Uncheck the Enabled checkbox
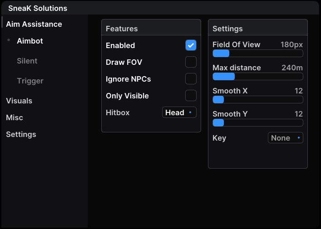This screenshot has width=321, height=229. click(x=191, y=45)
